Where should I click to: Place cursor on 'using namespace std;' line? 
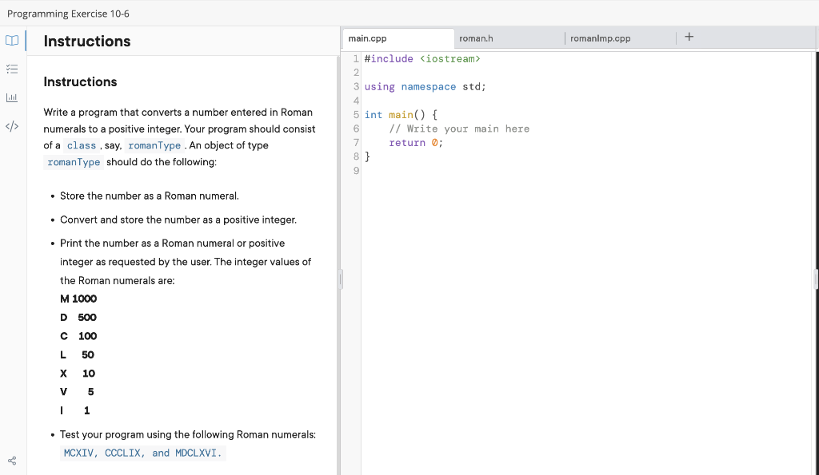point(425,86)
